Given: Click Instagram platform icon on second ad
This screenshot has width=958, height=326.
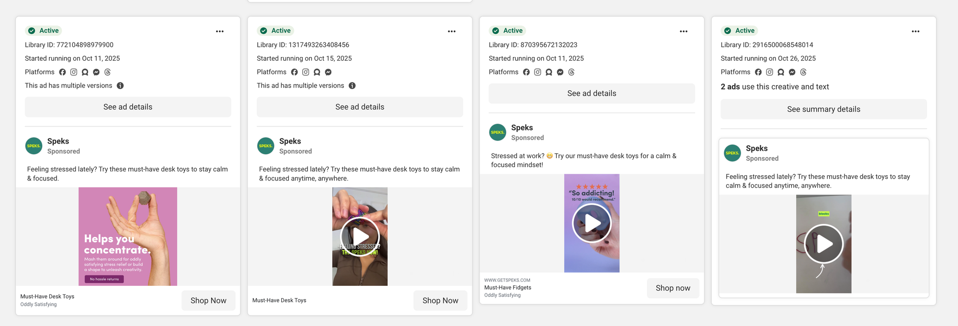Looking at the screenshot, I should 306,72.
